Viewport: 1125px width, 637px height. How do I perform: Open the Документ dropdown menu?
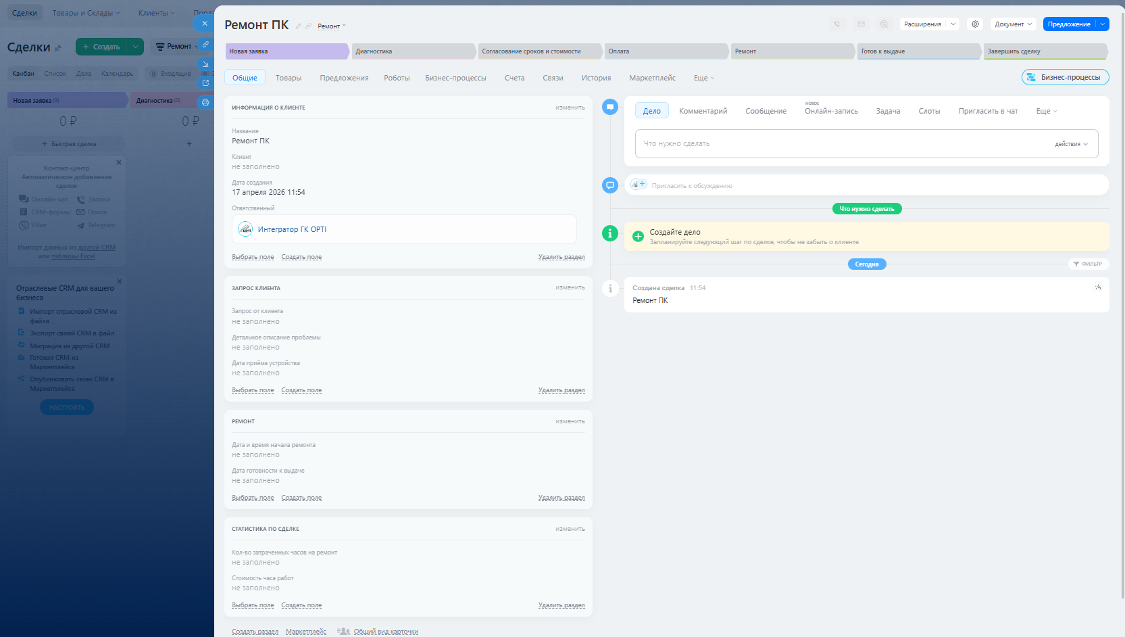[1013, 24]
